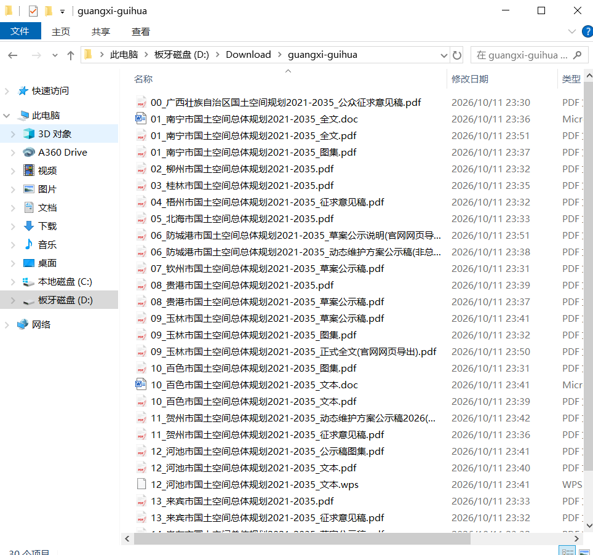This screenshot has width=593, height=555.
Task: Switch to the 查看 ribbon tab
Action: [141, 32]
